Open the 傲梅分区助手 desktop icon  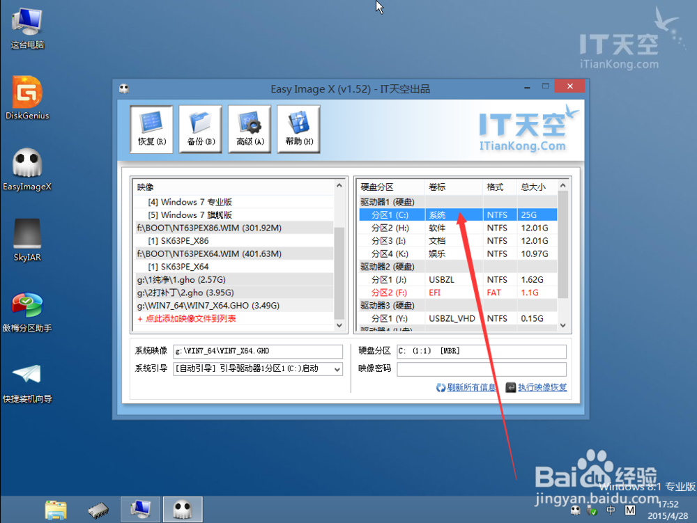pos(28,311)
